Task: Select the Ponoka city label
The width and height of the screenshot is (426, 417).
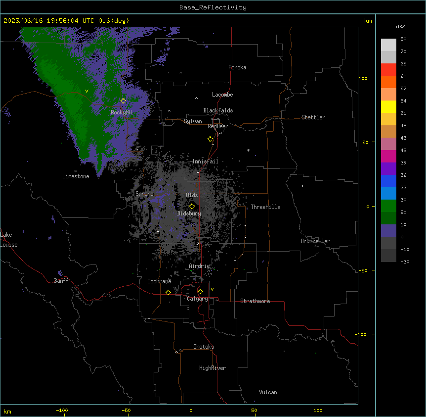Action: [237, 67]
